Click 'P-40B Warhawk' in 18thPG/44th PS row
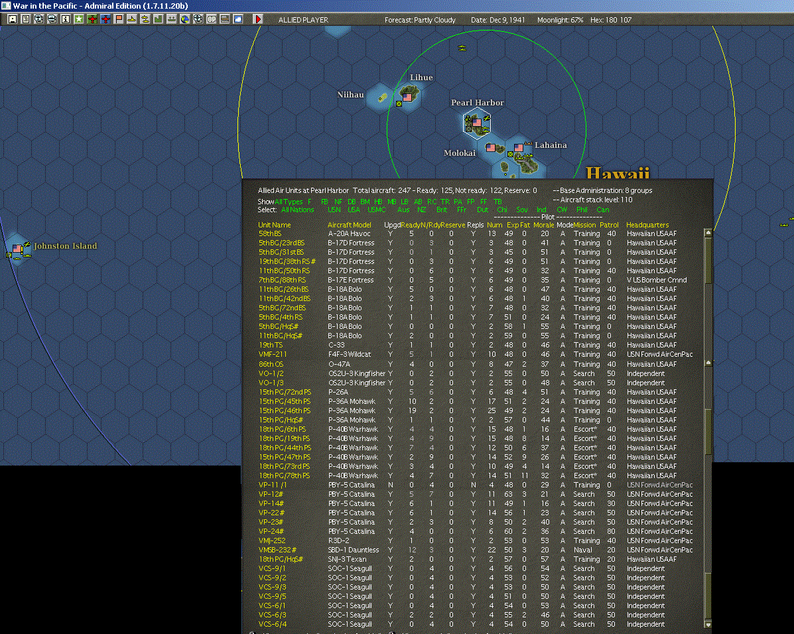 pyautogui.click(x=353, y=448)
